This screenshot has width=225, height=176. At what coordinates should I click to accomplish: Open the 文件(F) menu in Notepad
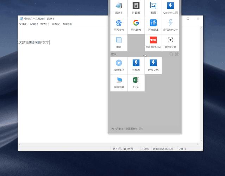[23, 24]
